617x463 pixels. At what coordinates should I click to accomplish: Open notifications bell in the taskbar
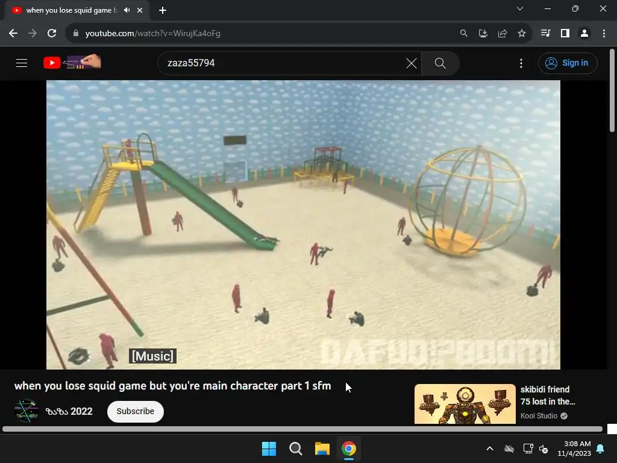pyautogui.click(x=601, y=449)
